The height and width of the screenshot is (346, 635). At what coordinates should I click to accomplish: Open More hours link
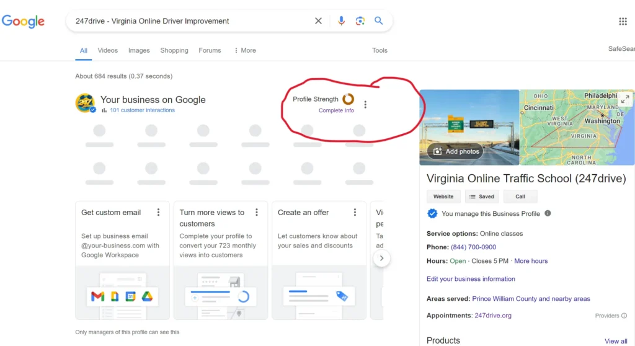[x=531, y=261]
